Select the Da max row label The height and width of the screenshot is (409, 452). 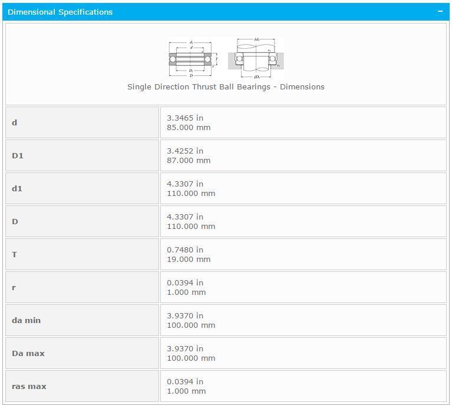click(28, 354)
